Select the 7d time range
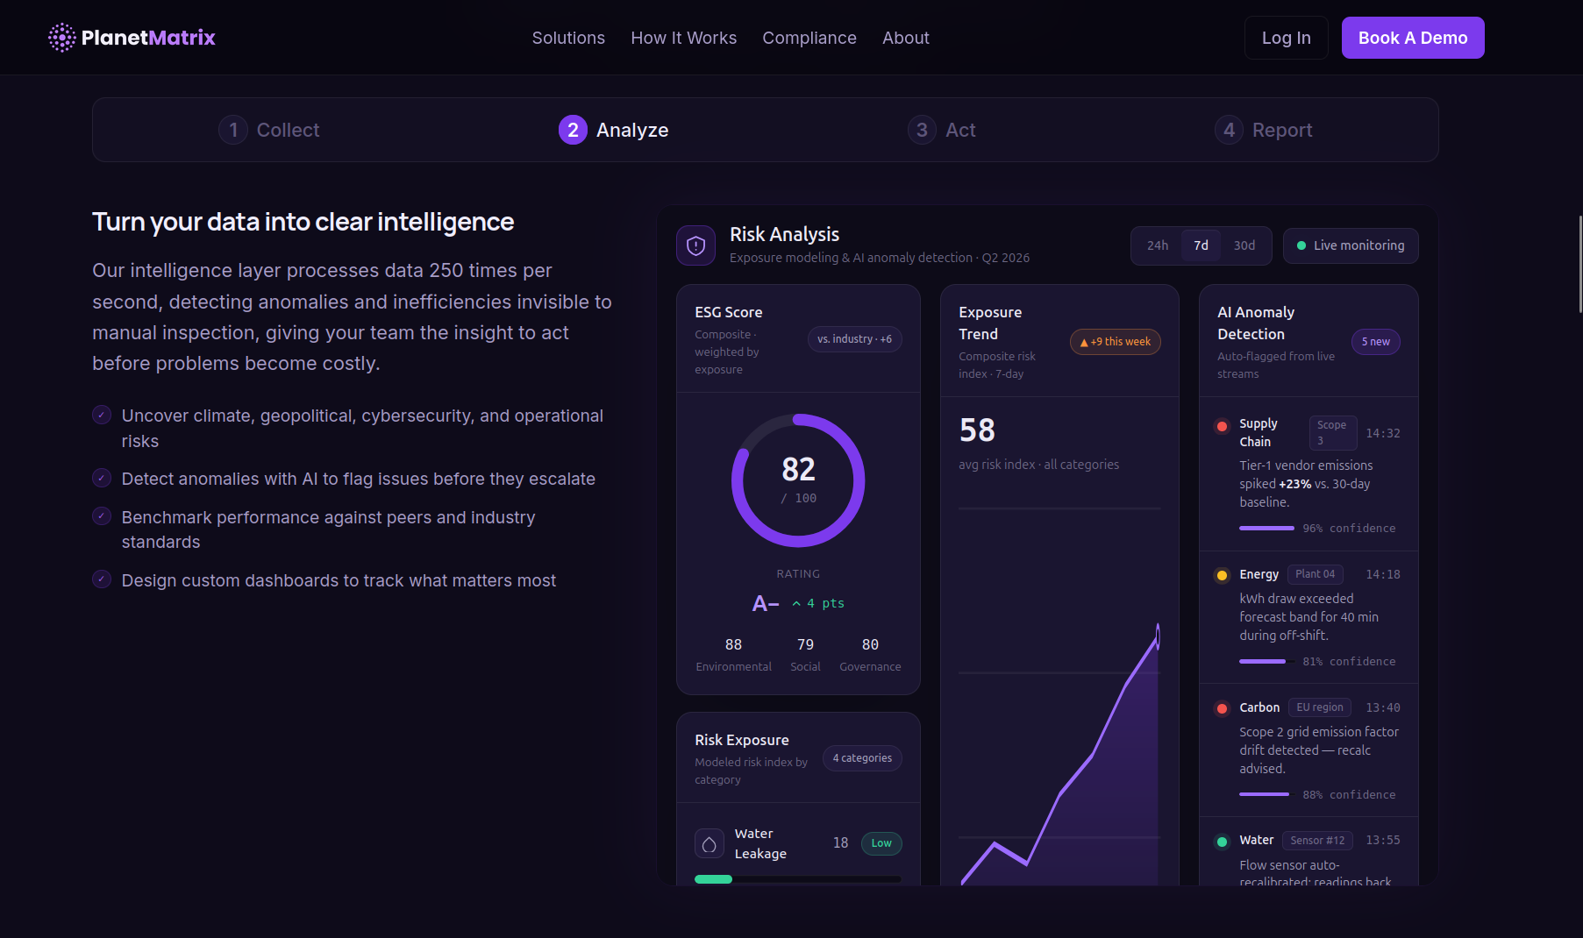Image resolution: width=1583 pixels, height=938 pixels. tap(1201, 245)
